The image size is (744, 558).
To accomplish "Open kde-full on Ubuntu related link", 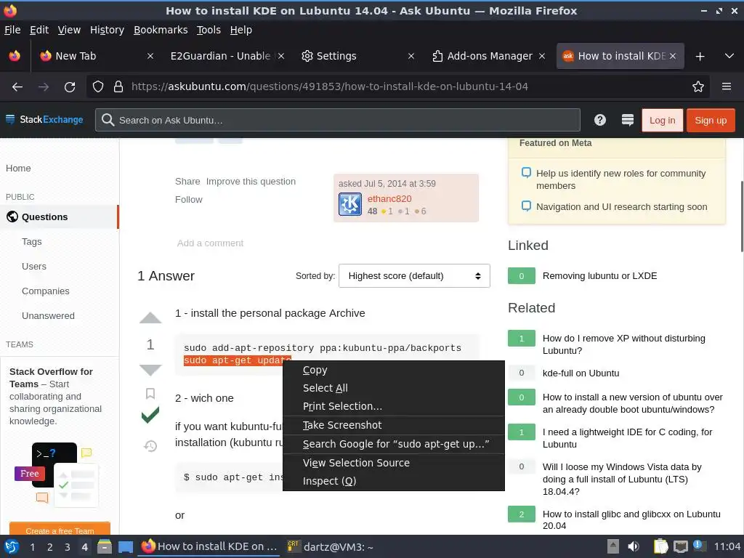I will coord(581,373).
